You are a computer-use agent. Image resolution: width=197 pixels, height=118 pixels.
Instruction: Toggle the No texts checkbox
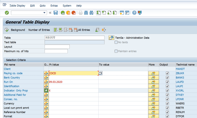(x=116, y=42)
